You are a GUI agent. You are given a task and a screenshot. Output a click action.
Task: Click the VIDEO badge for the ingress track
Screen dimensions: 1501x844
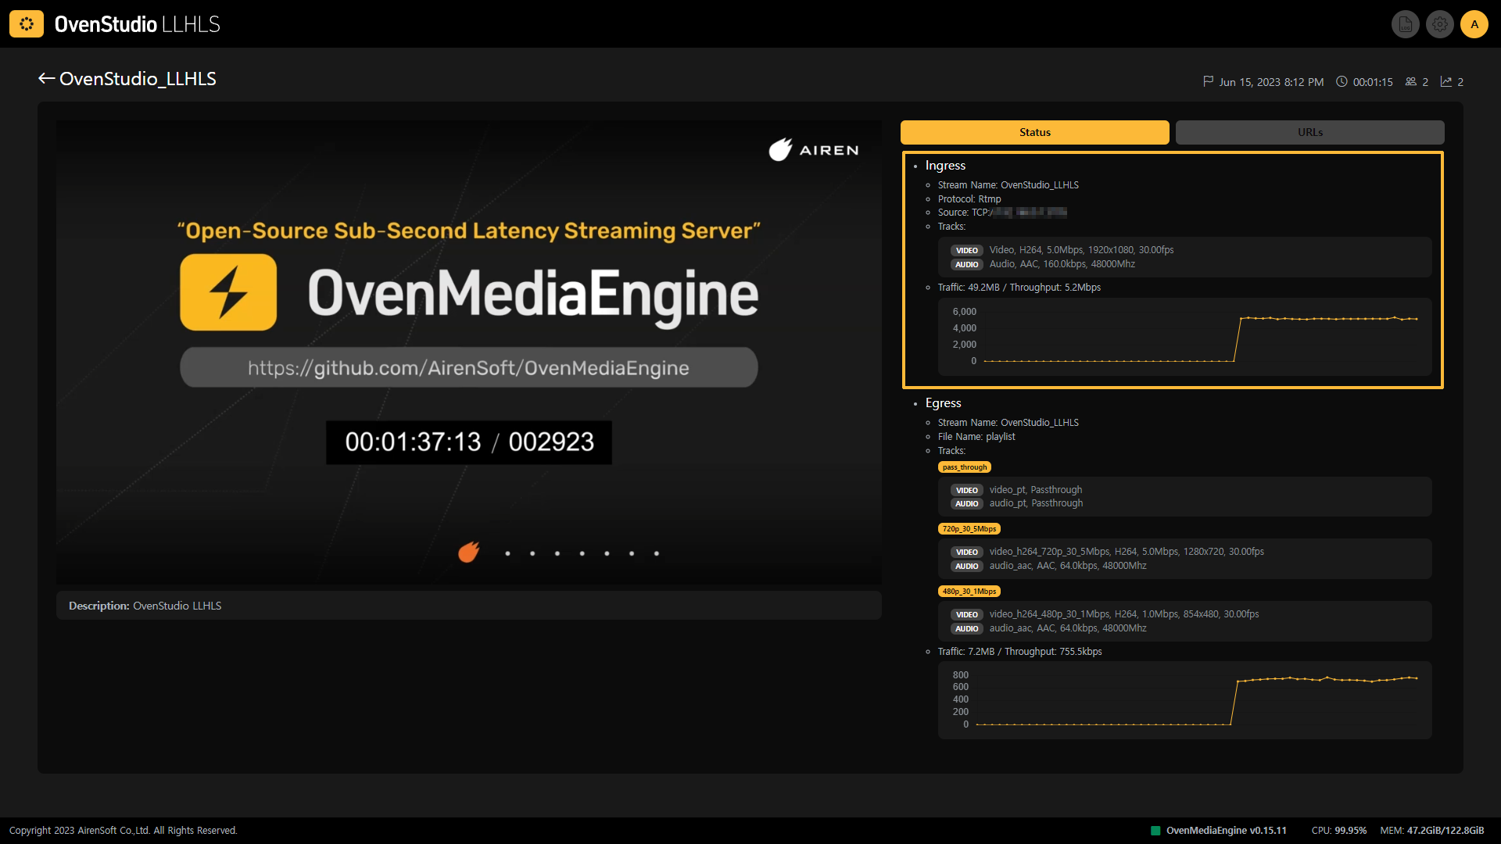coord(966,250)
